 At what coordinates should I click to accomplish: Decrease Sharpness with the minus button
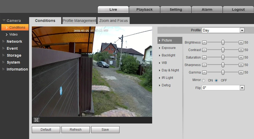(x=205, y=65)
